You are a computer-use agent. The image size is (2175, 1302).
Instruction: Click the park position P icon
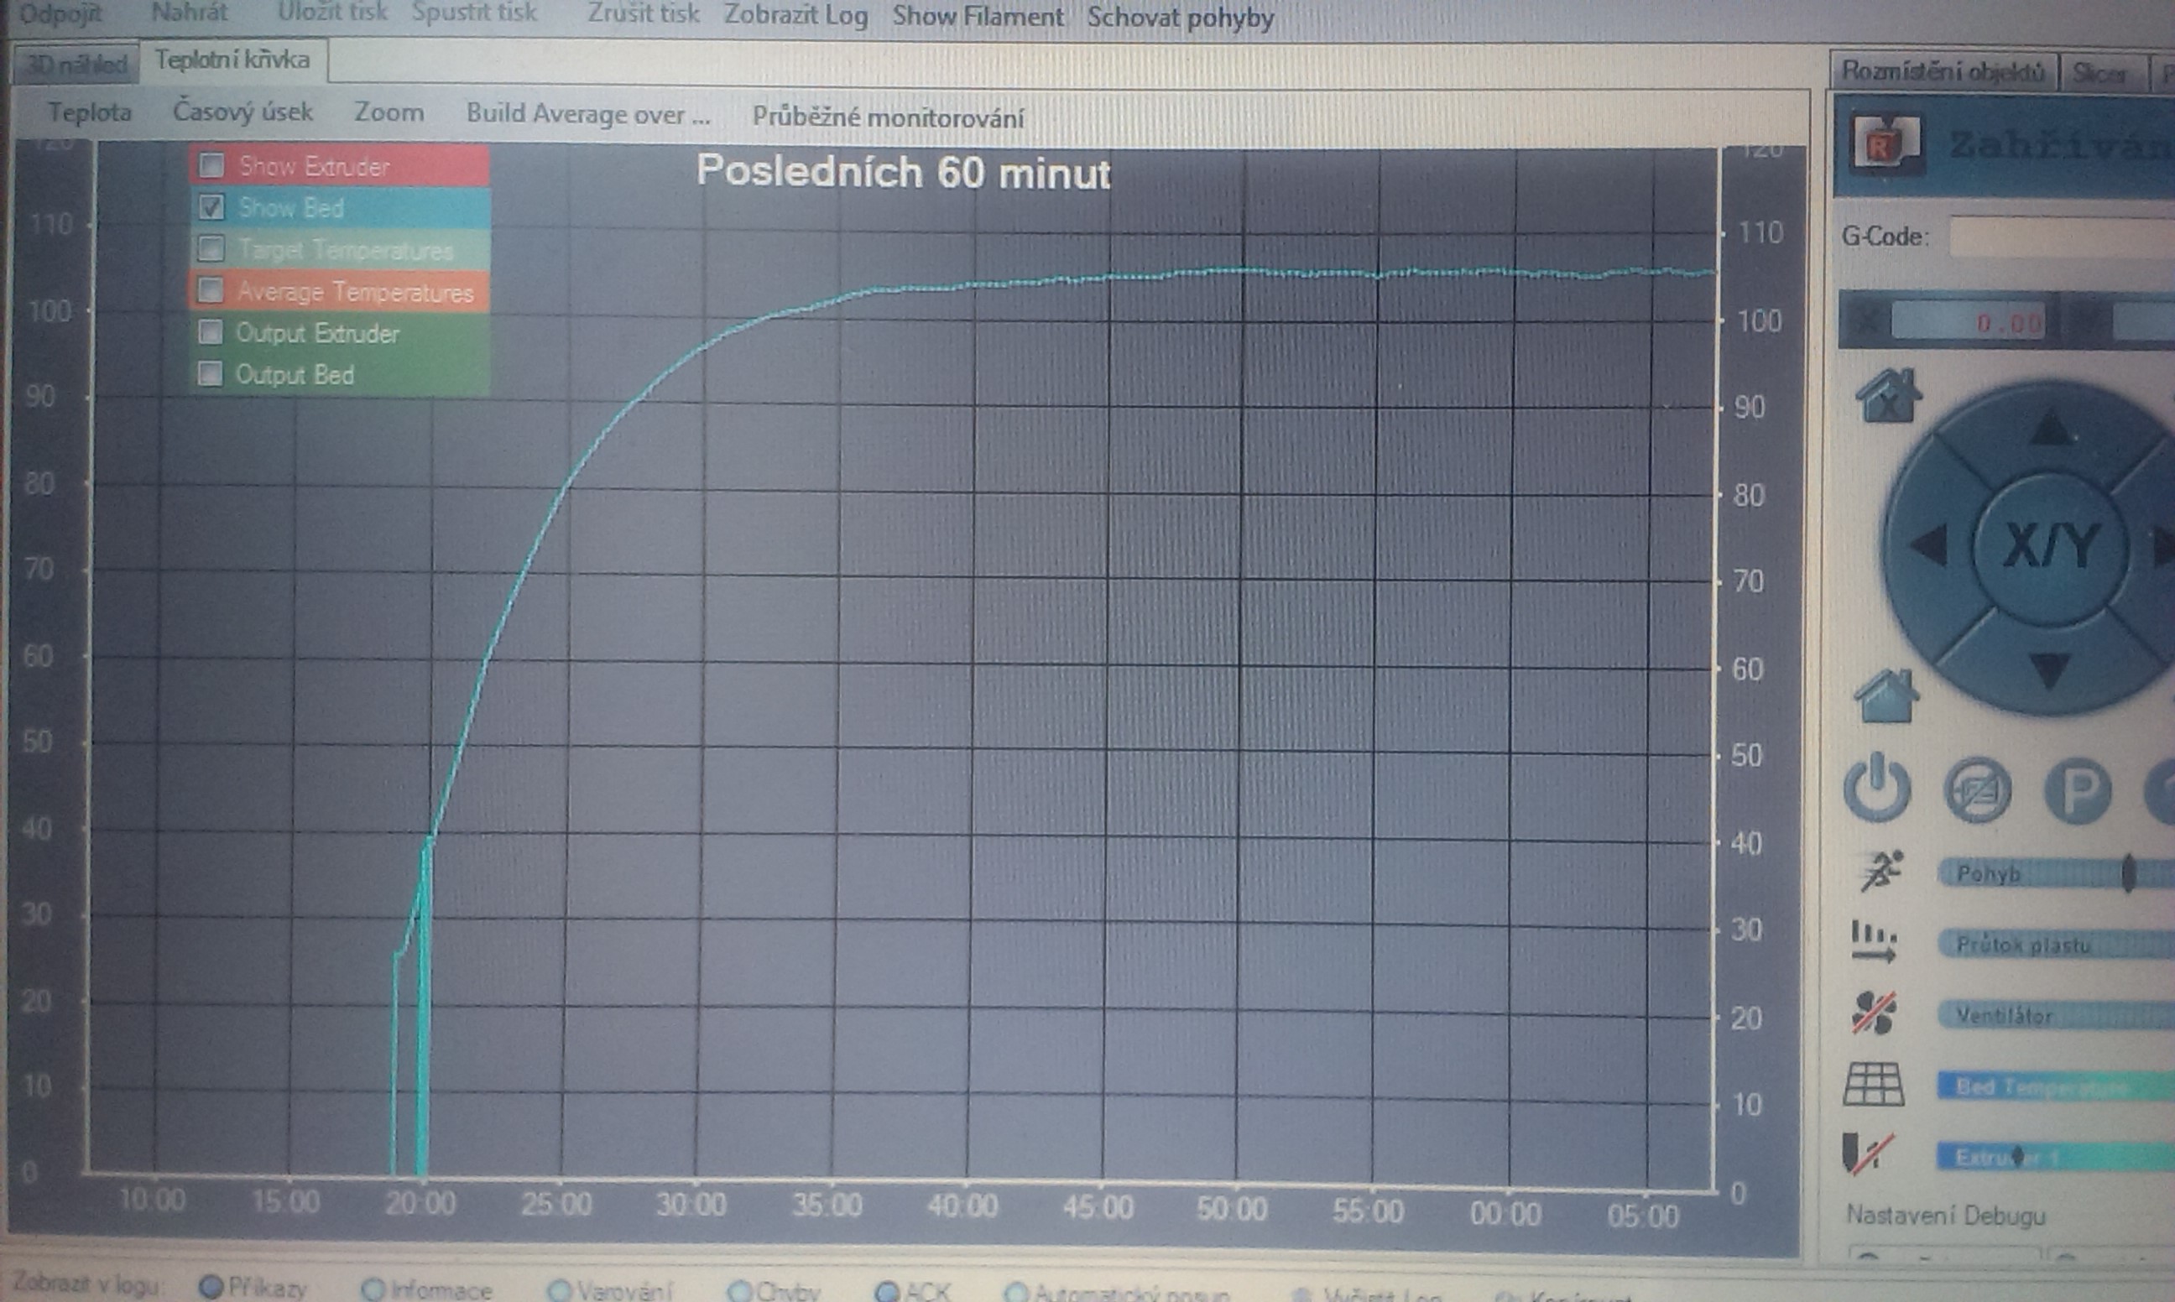click(x=2077, y=789)
